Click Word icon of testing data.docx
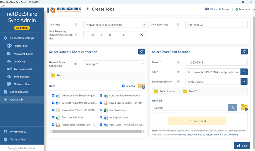The image size is (255, 151). tap(106, 117)
